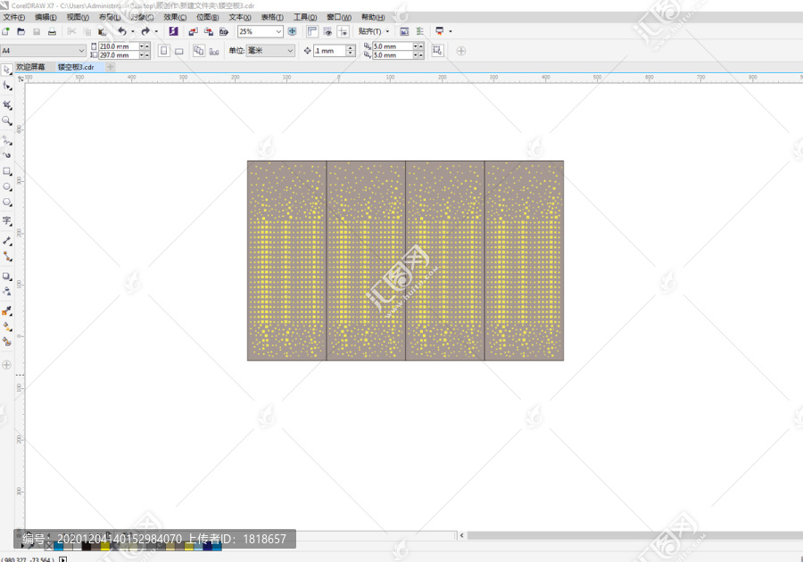Select the Drop Shadow tool
This screenshot has height=562, width=803.
point(6,277)
